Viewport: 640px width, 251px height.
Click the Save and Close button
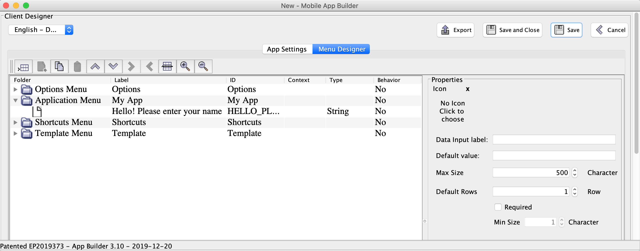click(x=512, y=30)
